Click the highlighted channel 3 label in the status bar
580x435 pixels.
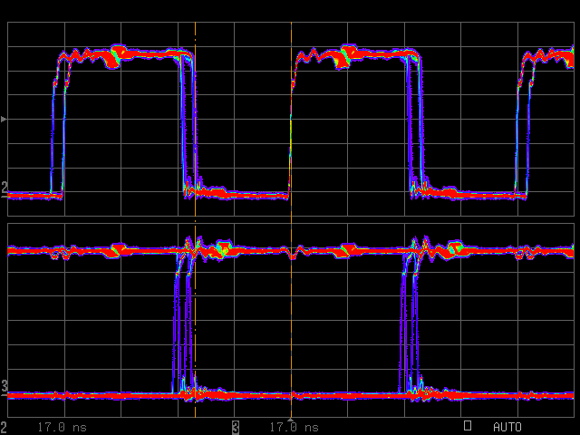coord(236,428)
